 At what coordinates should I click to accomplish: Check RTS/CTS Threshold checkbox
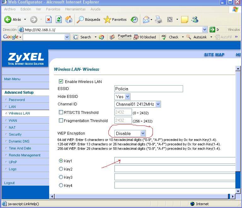61,112
